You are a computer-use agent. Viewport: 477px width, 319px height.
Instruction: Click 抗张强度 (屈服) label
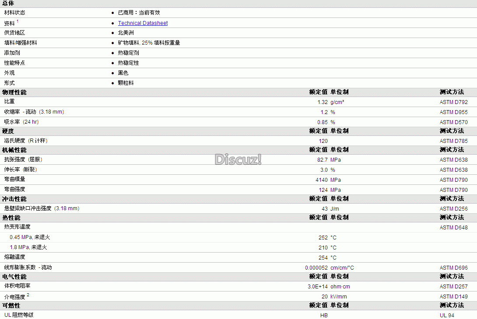pyautogui.click(x=23, y=159)
